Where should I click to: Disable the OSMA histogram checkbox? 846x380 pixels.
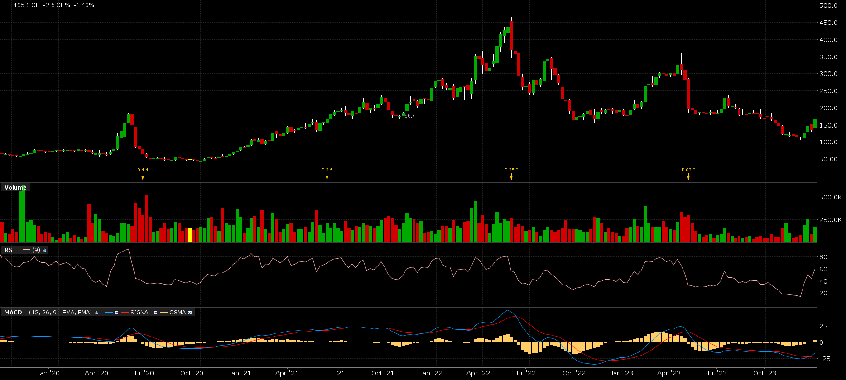(x=190, y=313)
